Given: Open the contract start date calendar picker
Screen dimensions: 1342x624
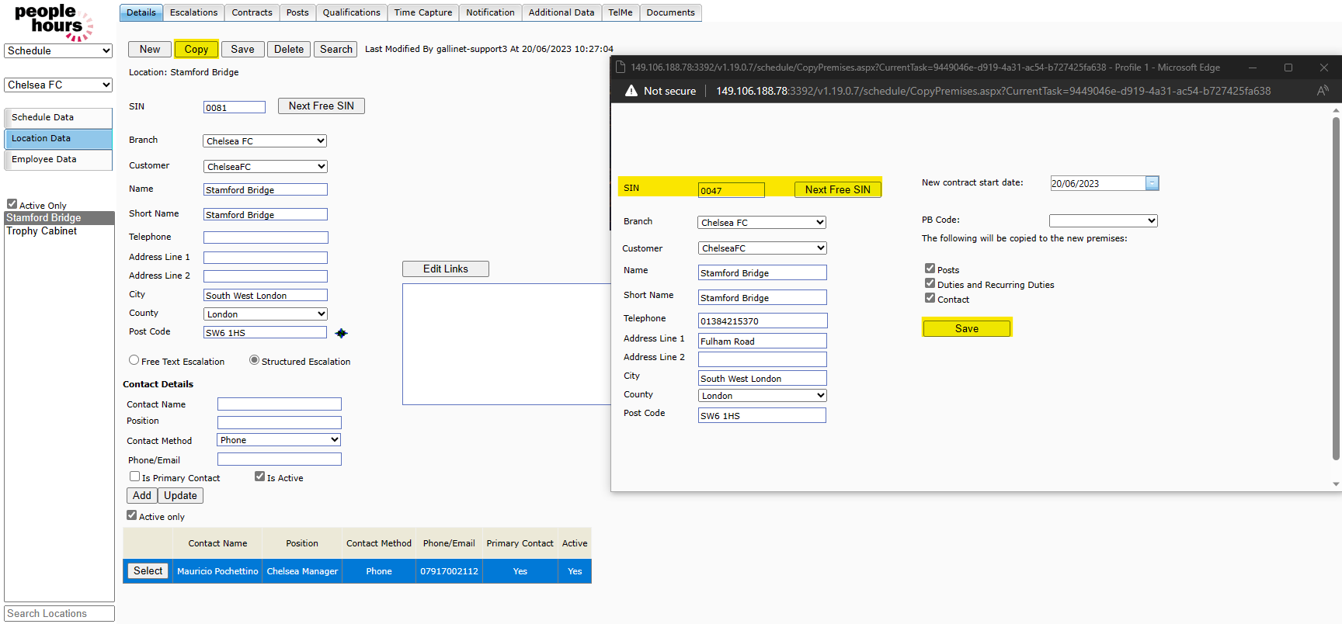Looking at the screenshot, I should coord(1153,183).
